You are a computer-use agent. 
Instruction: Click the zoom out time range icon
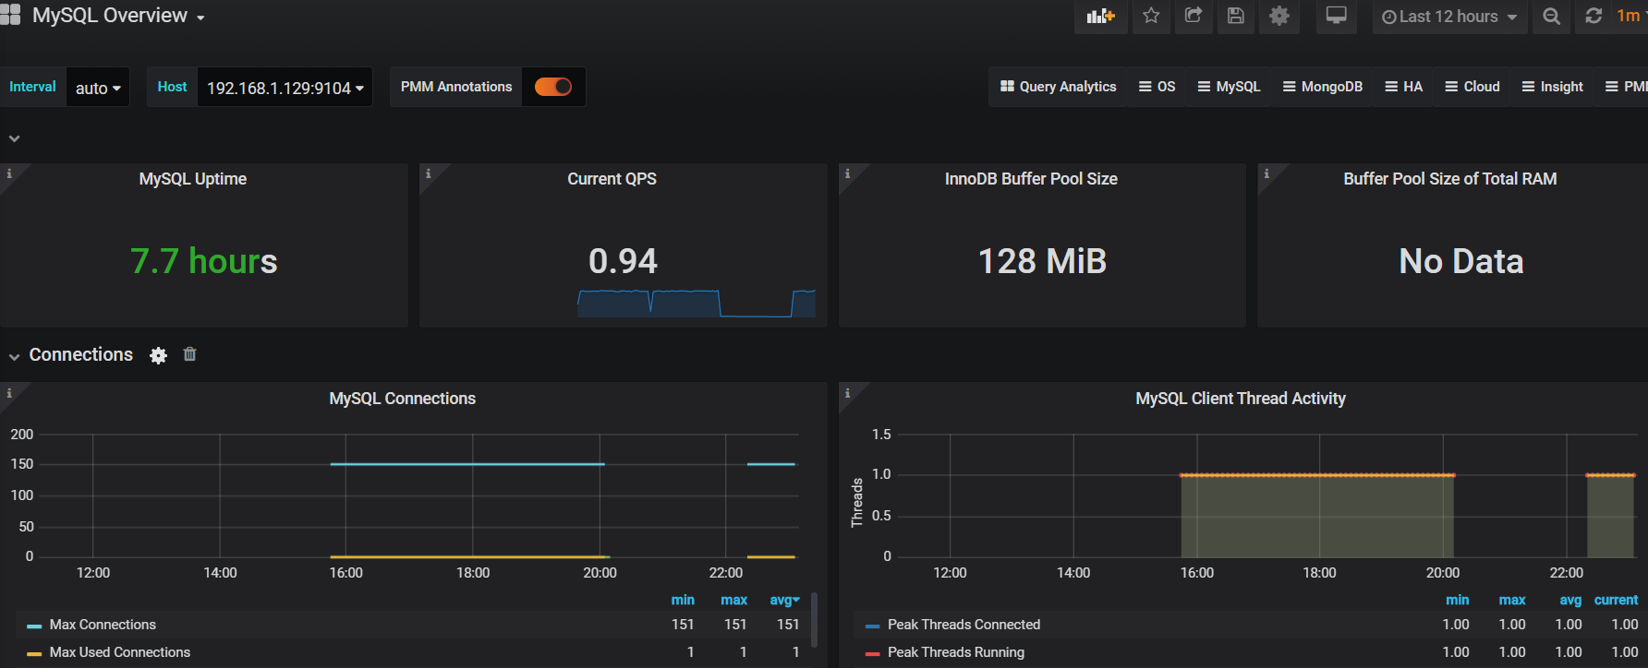pos(1552,17)
